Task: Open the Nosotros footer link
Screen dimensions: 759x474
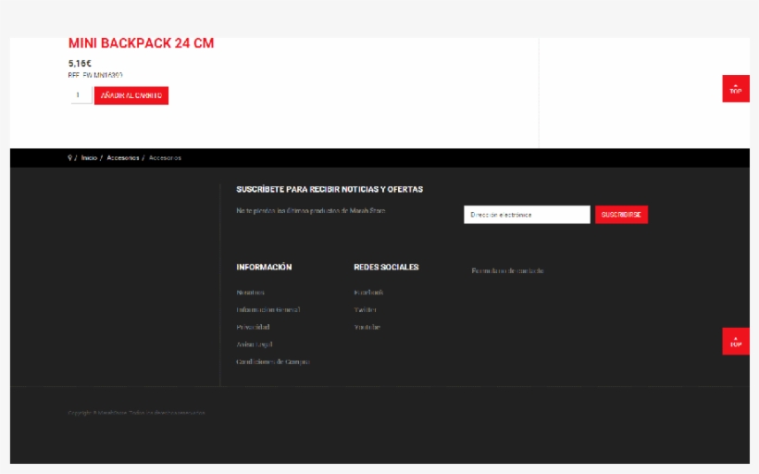Action: point(250,293)
